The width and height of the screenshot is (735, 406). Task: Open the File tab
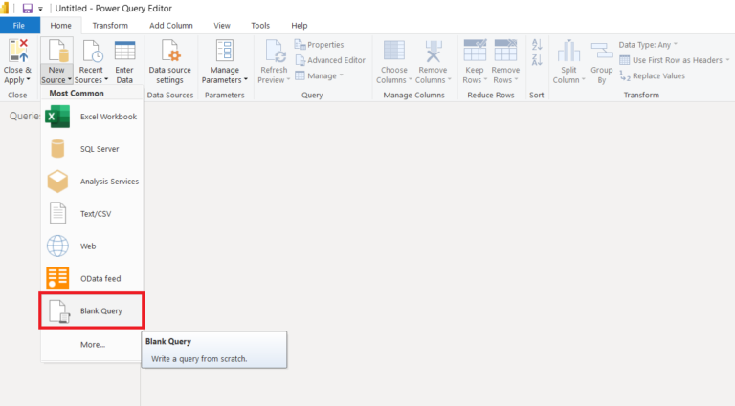pyautogui.click(x=19, y=25)
